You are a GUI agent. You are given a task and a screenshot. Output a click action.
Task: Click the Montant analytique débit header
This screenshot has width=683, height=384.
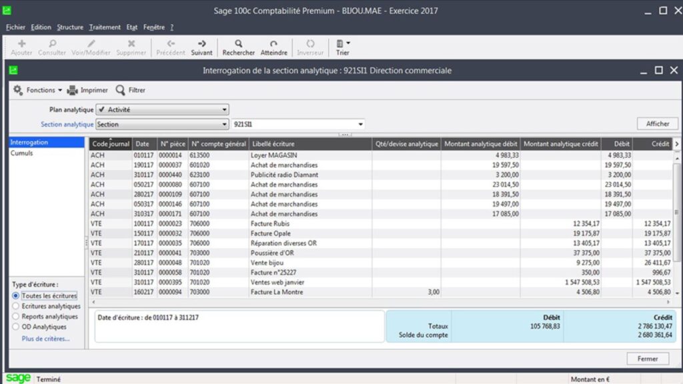[x=480, y=144]
